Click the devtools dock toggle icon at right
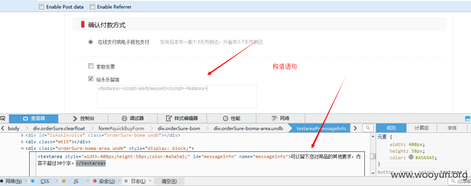Viewport: 471px width, 186px height. 467,118
